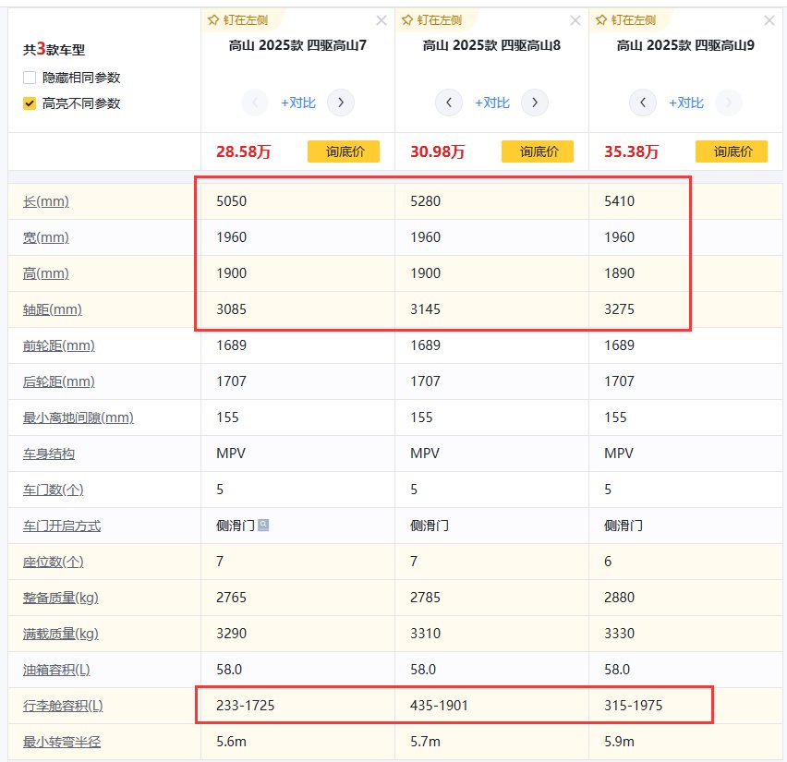The image size is (787, 762).
Task: Click 行李舱容积(L) parameter label
Action: [63, 707]
